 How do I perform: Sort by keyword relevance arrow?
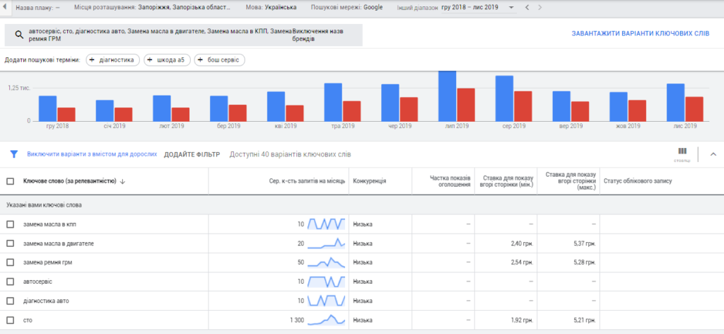click(122, 182)
